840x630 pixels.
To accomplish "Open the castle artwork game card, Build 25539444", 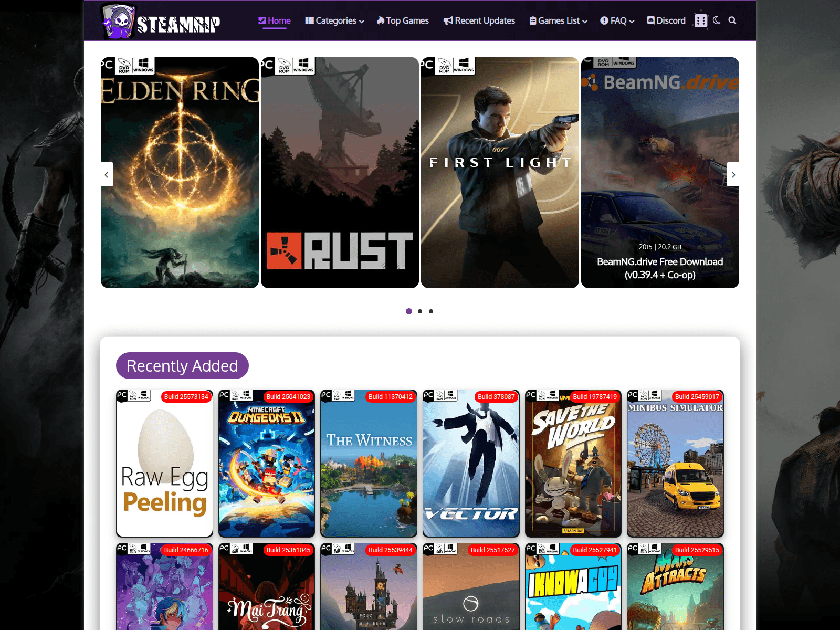I will point(369,586).
